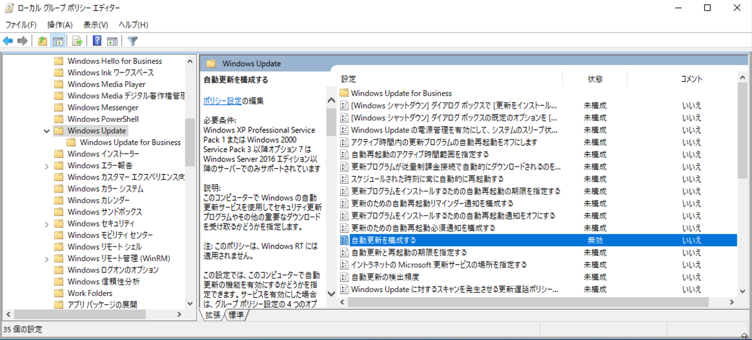Click the Filter funnel toolbar icon

pos(133,41)
